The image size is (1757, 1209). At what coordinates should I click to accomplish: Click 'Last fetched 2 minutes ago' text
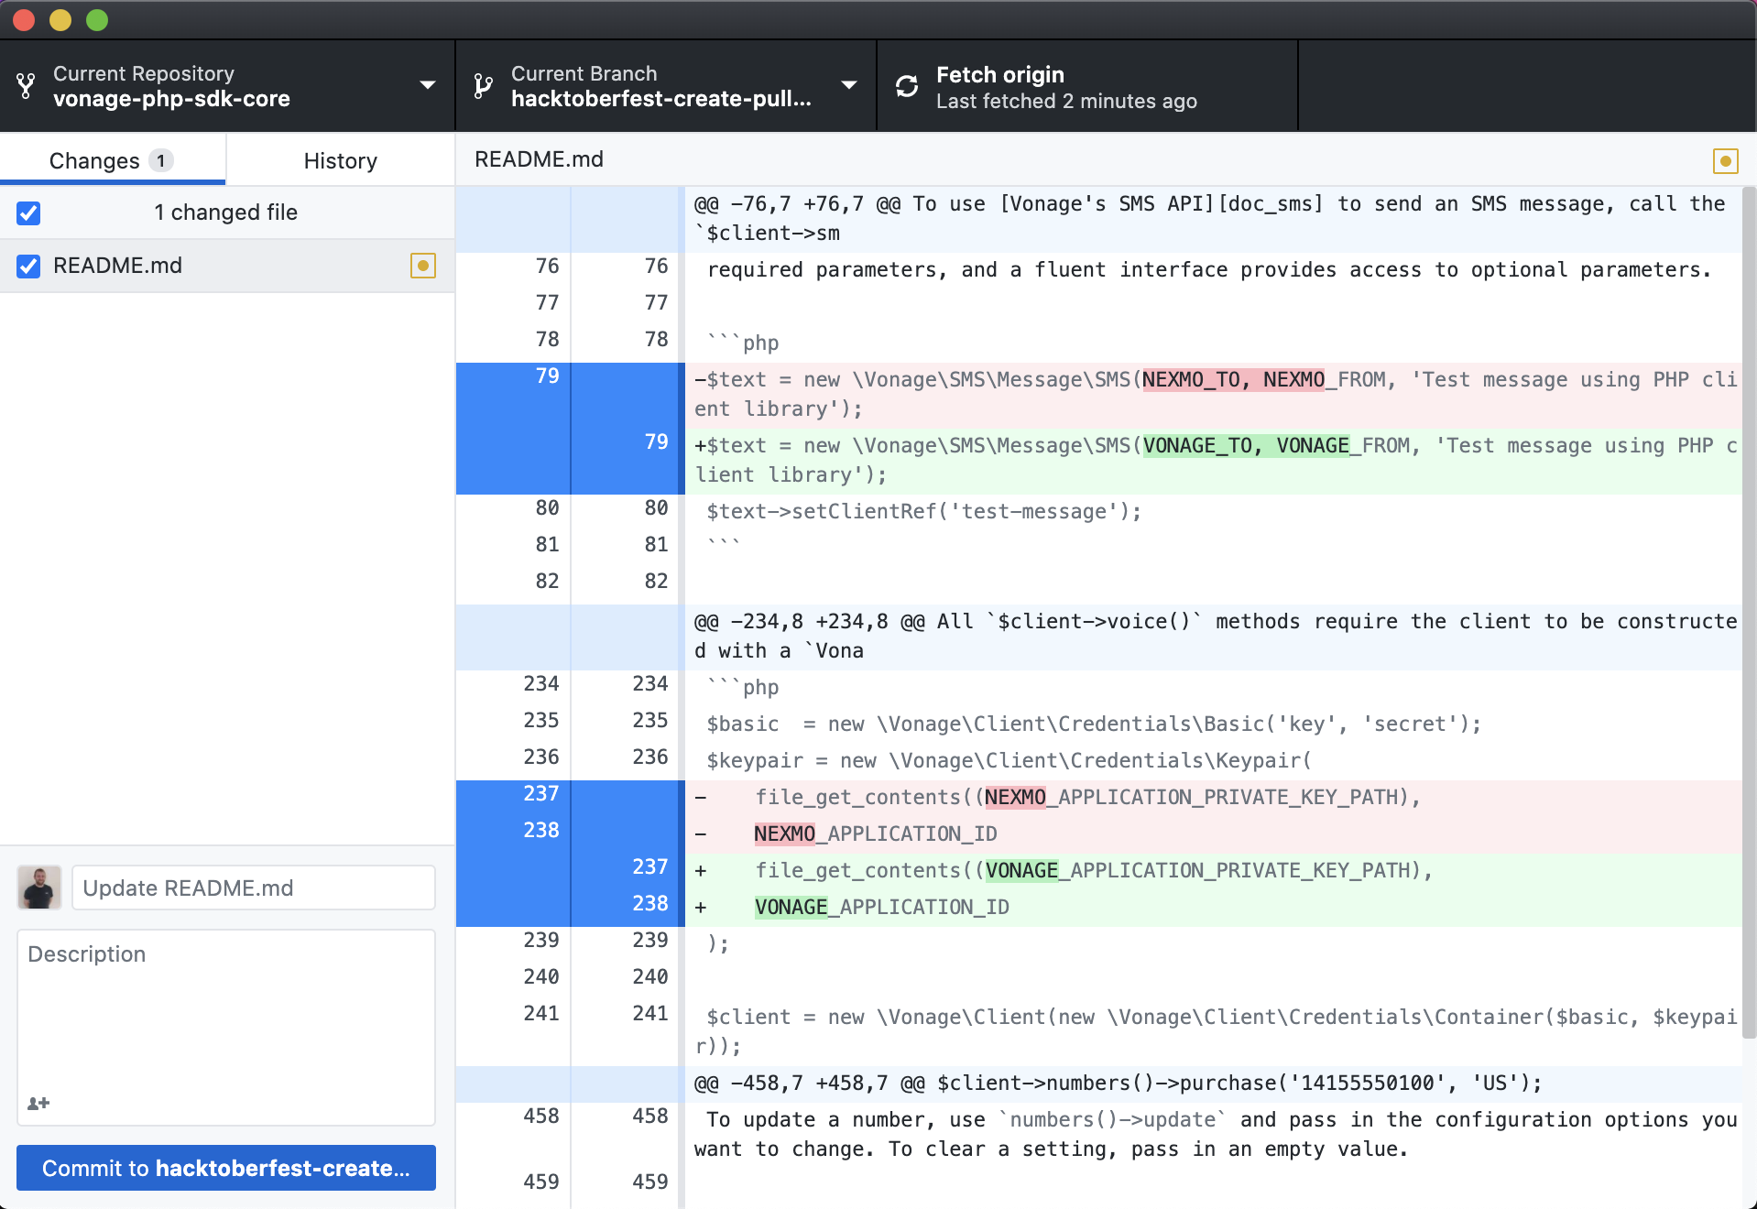[1066, 102]
